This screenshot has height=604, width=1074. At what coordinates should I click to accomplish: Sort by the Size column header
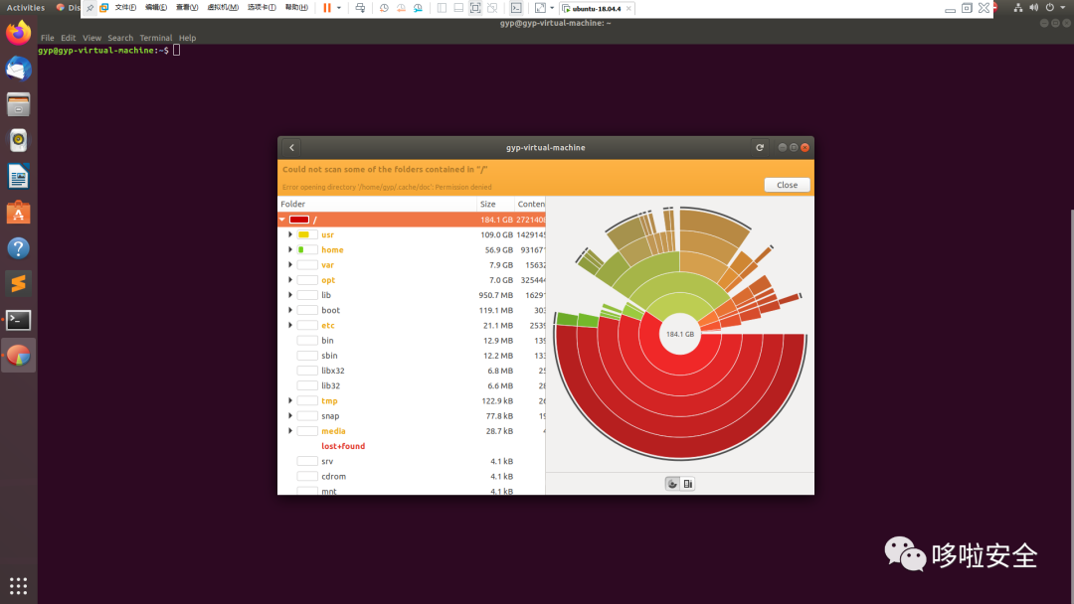click(x=495, y=204)
